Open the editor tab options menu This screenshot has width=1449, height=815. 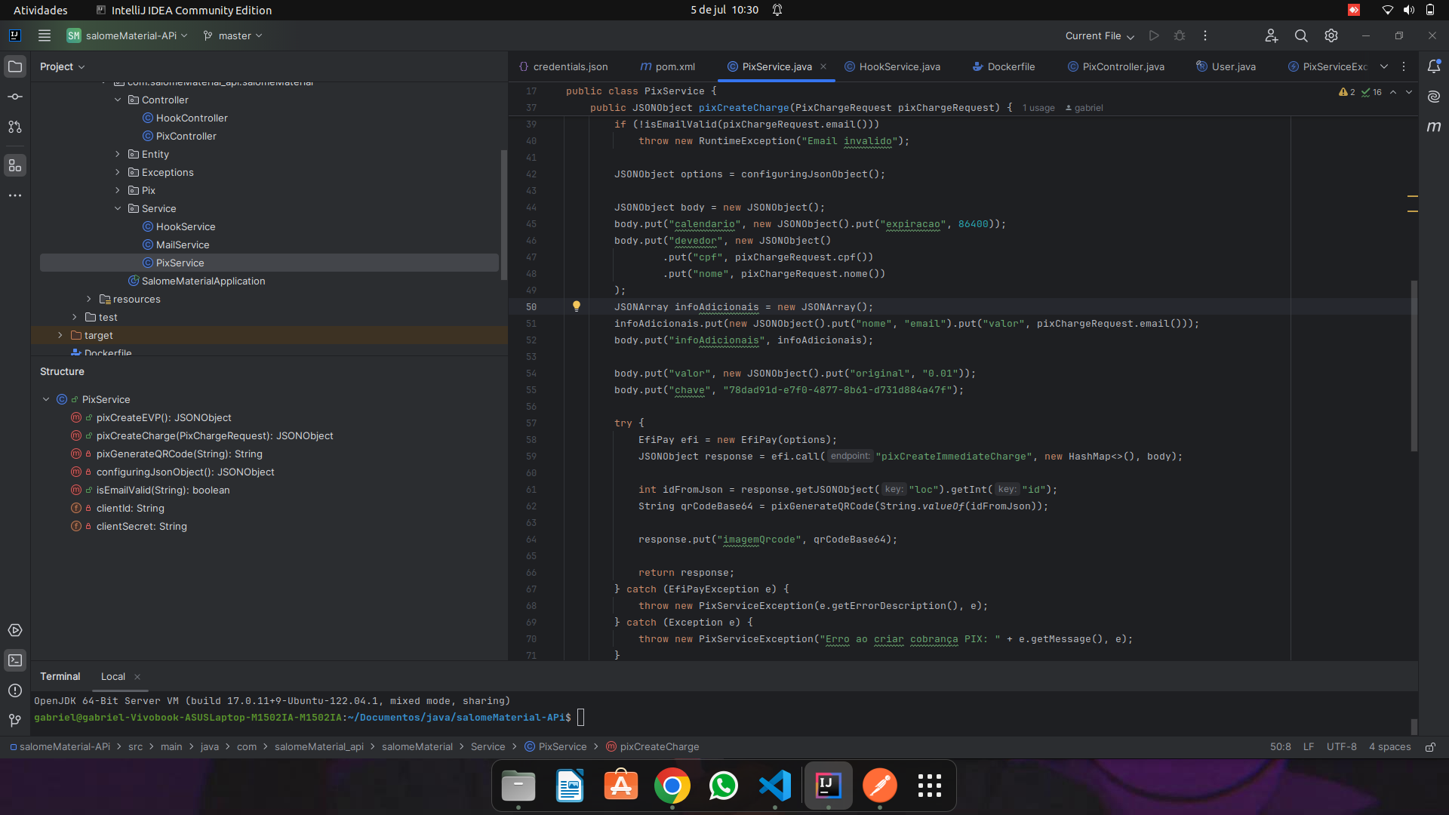pyautogui.click(x=1404, y=66)
